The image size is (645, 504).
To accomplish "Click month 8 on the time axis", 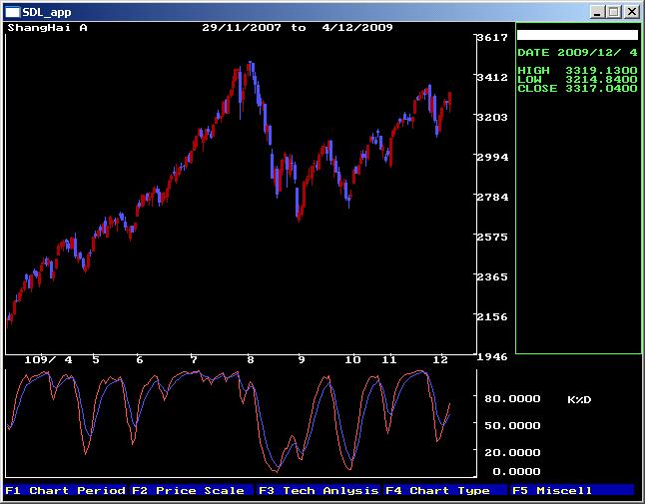I will [x=250, y=360].
